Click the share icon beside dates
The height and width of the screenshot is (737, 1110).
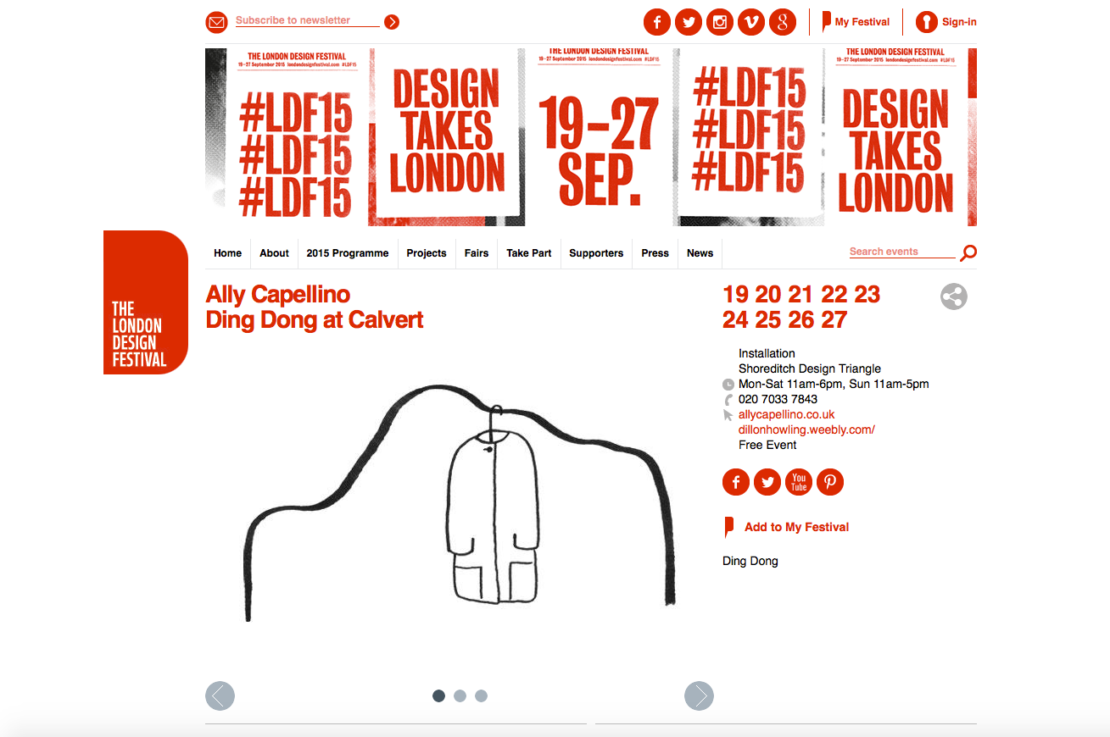[954, 296]
